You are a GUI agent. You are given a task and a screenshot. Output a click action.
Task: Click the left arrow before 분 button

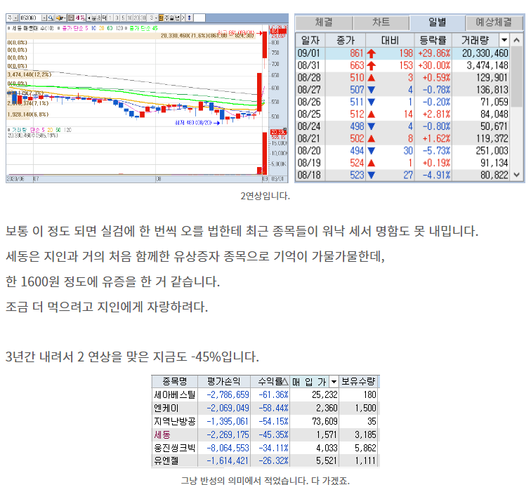(88, 18)
